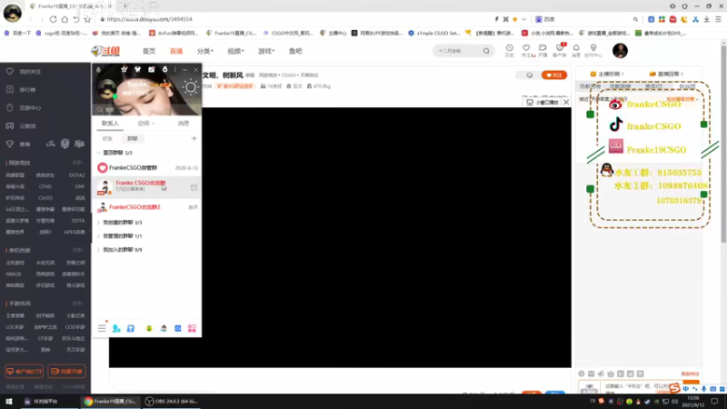This screenshot has height=409, width=727.
Task: Click the QQ bell icon top-left of panel
Action: 98,70
